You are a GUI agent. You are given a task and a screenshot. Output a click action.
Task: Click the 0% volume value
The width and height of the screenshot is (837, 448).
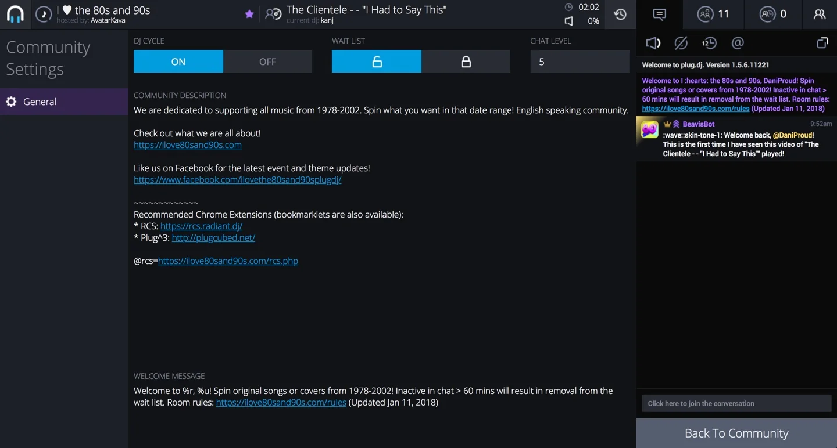593,21
